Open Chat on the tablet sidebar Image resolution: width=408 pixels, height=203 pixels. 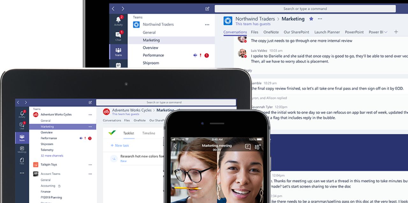click(22, 125)
